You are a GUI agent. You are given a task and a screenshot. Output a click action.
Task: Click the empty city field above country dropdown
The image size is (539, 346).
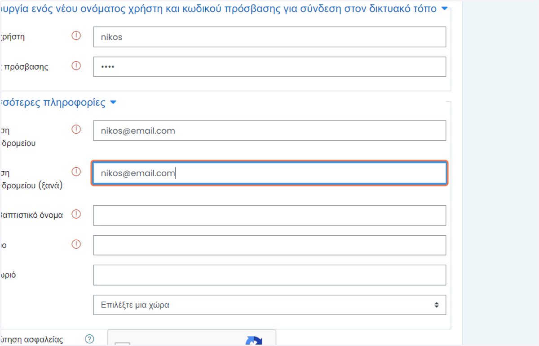[x=269, y=275]
